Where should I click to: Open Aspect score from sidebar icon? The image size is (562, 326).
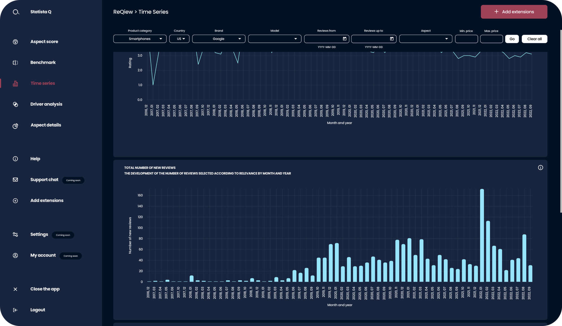pyautogui.click(x=16, y=42)
